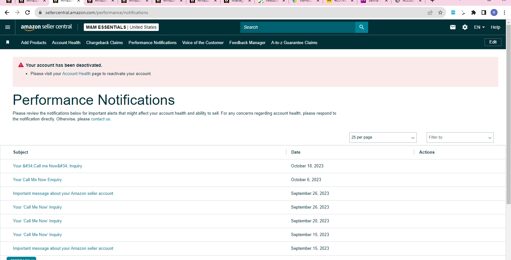Click the Subject column header

click(x=21, y=152)
